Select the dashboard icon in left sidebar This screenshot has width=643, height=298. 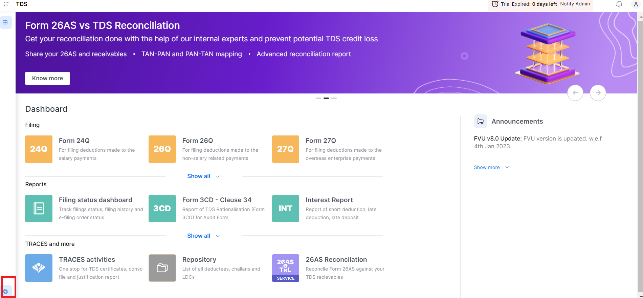(x=5, y=22)
